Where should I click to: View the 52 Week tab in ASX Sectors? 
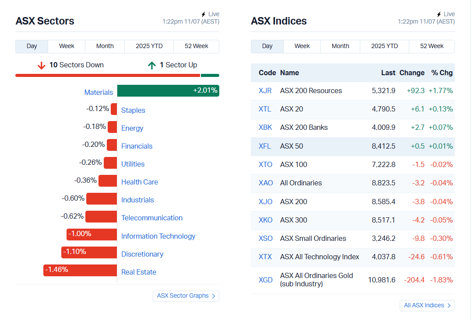pos(196,46)
